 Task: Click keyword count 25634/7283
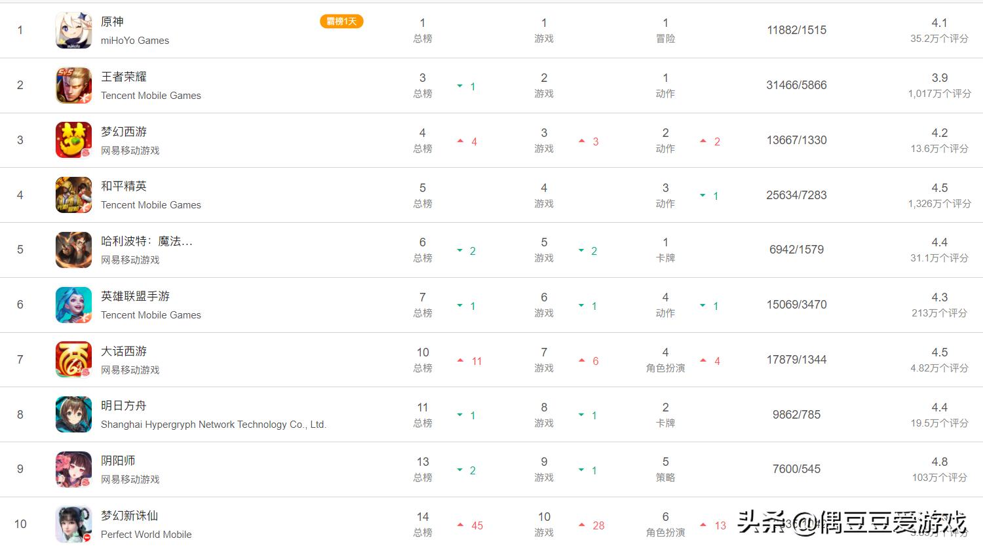pyautogui.click(x=797, y=195)
